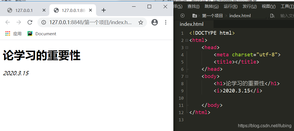This screenshot has height=131, width=294.
Task: Open the 运行(R) menu in editor
Action: pos(231,7)
